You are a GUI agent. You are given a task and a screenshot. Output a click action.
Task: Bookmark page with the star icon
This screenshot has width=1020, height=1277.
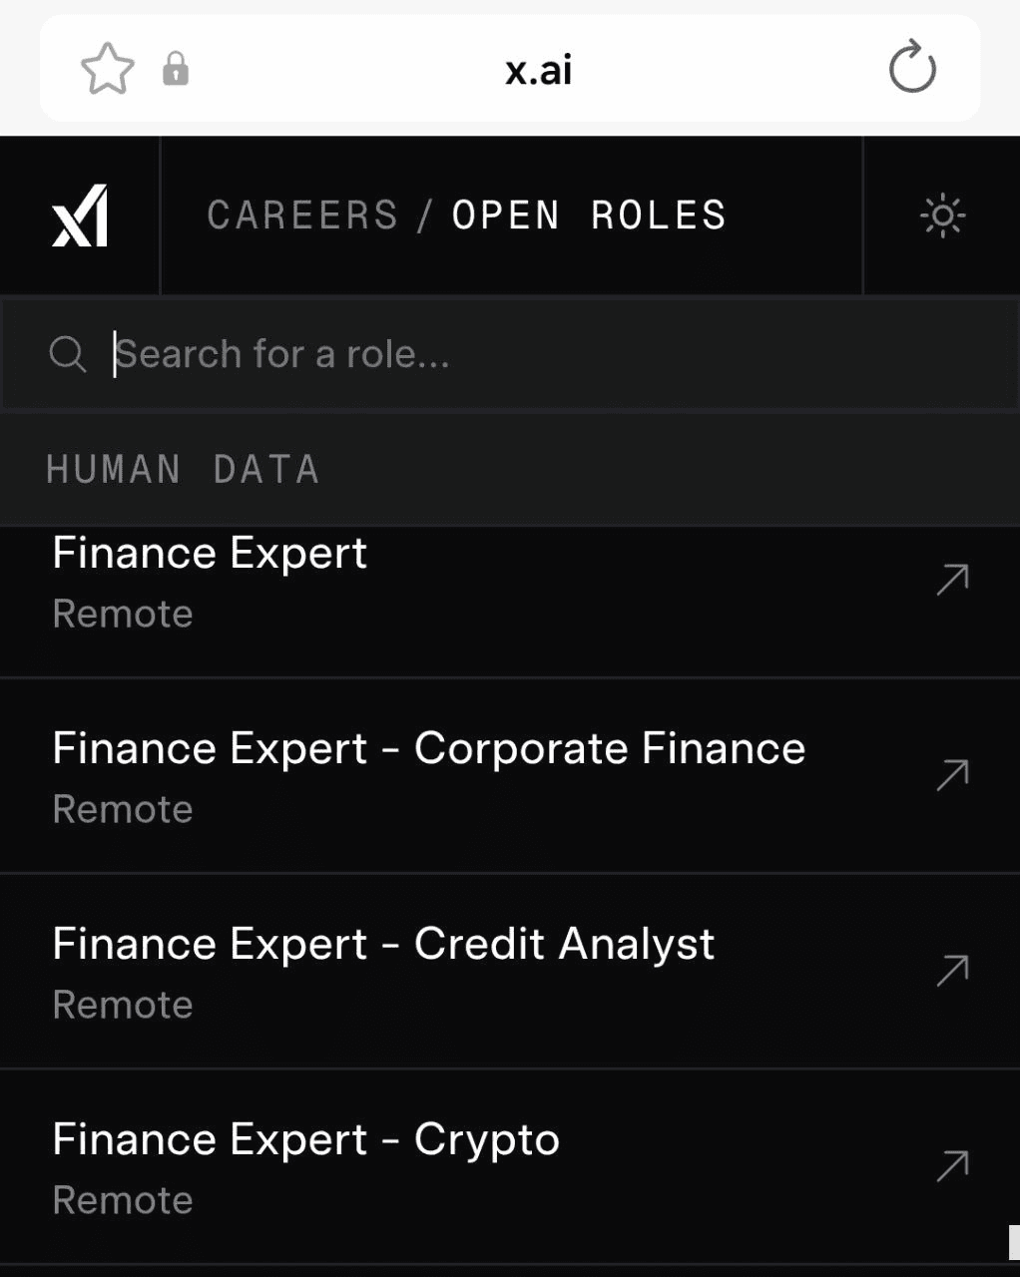(107, 70)
